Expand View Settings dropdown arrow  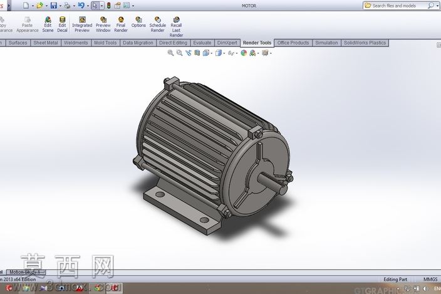(x=271, y=53)
